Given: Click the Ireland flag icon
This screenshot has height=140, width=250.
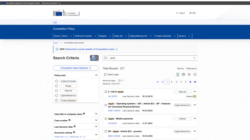Looking at the screenshot, I should click(195, 96).
